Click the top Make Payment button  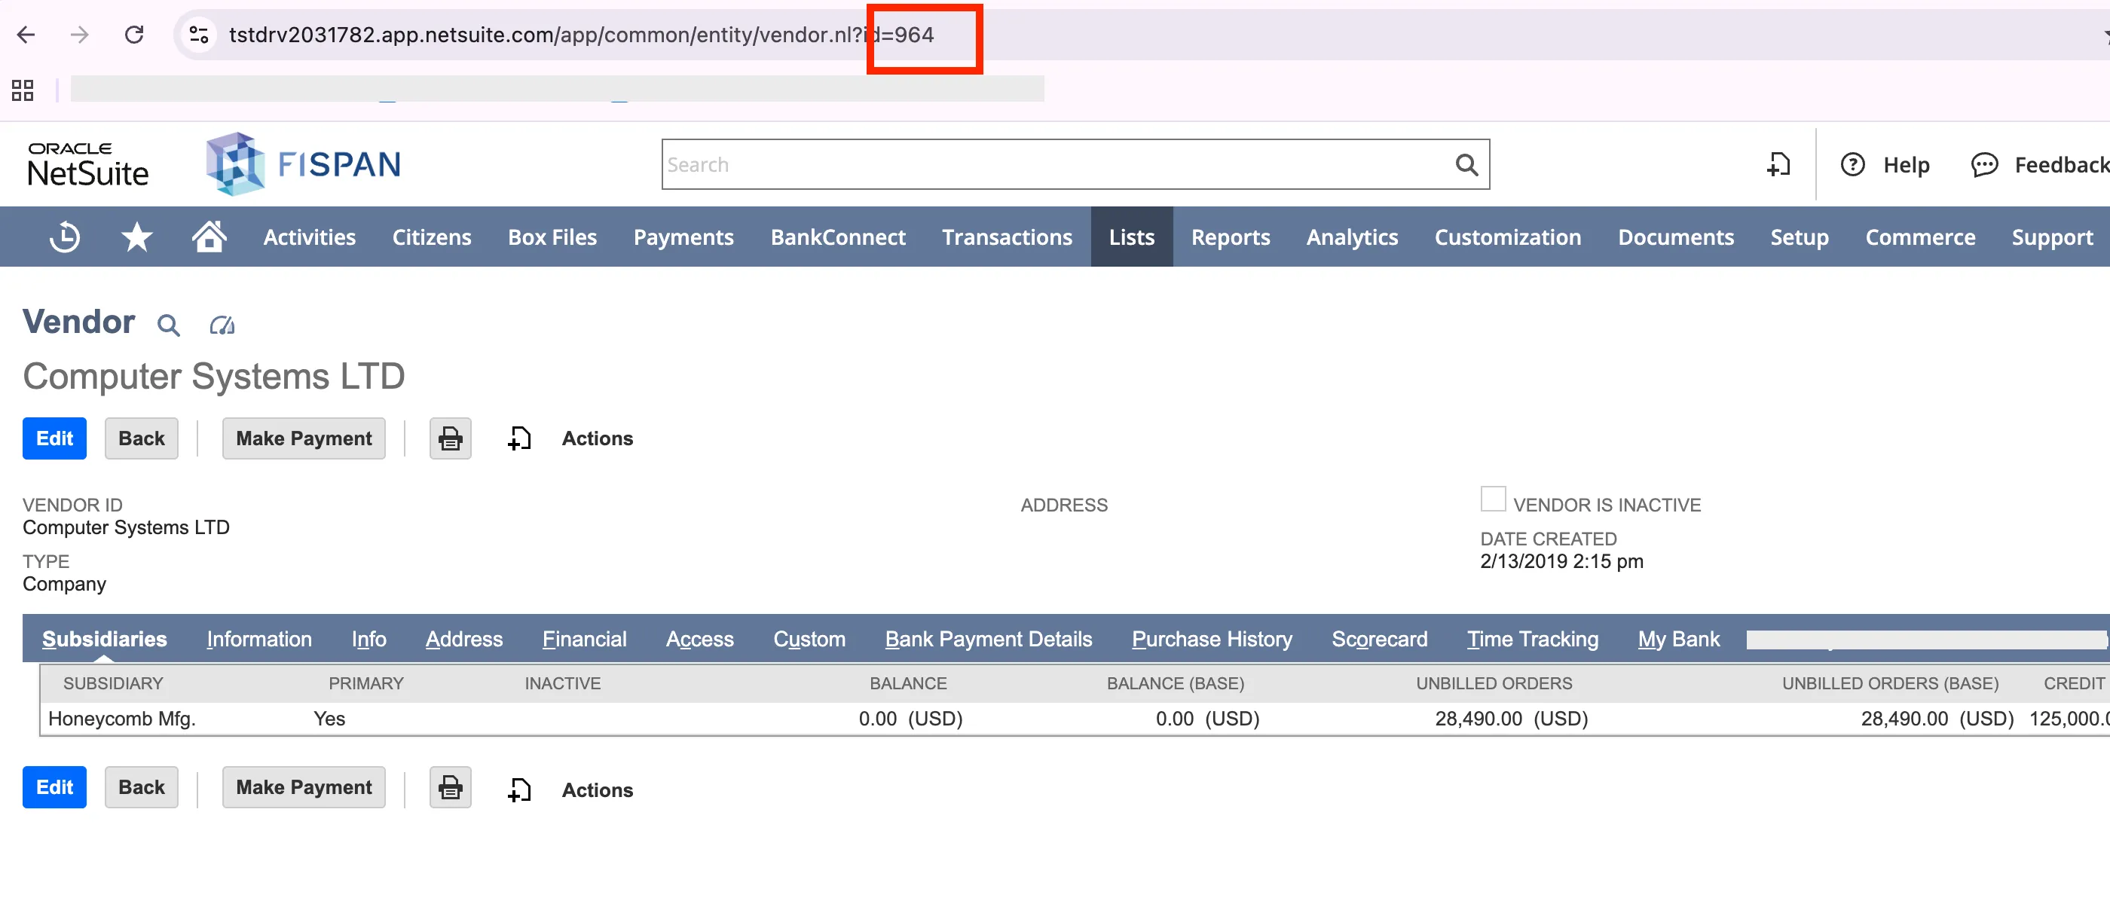coord(304,438)
